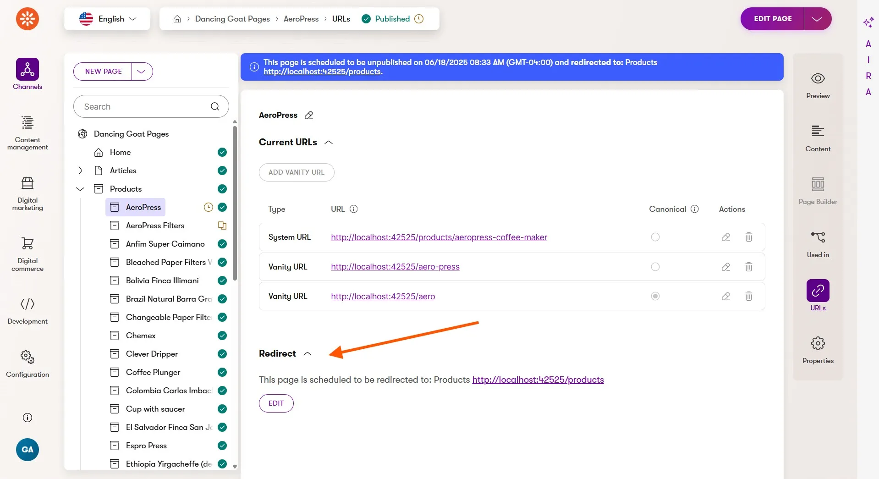Open Digital marketing category
This screenshot has height=479, width=879.
[x=27, y=193]
